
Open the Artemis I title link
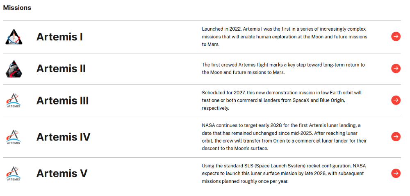click(x=59, y=37)
